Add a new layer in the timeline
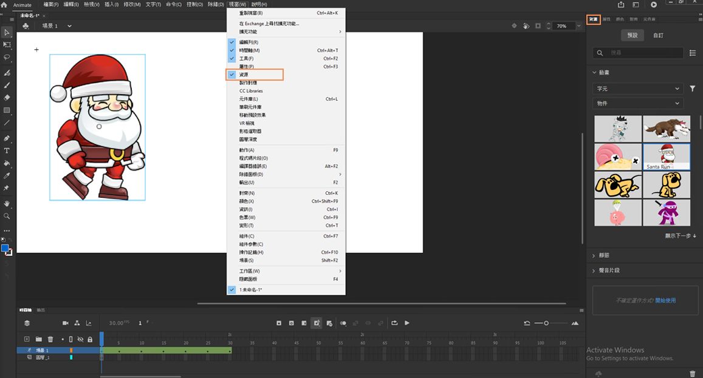This screenshot has height=378, width=703. click(x=27, y=339)
